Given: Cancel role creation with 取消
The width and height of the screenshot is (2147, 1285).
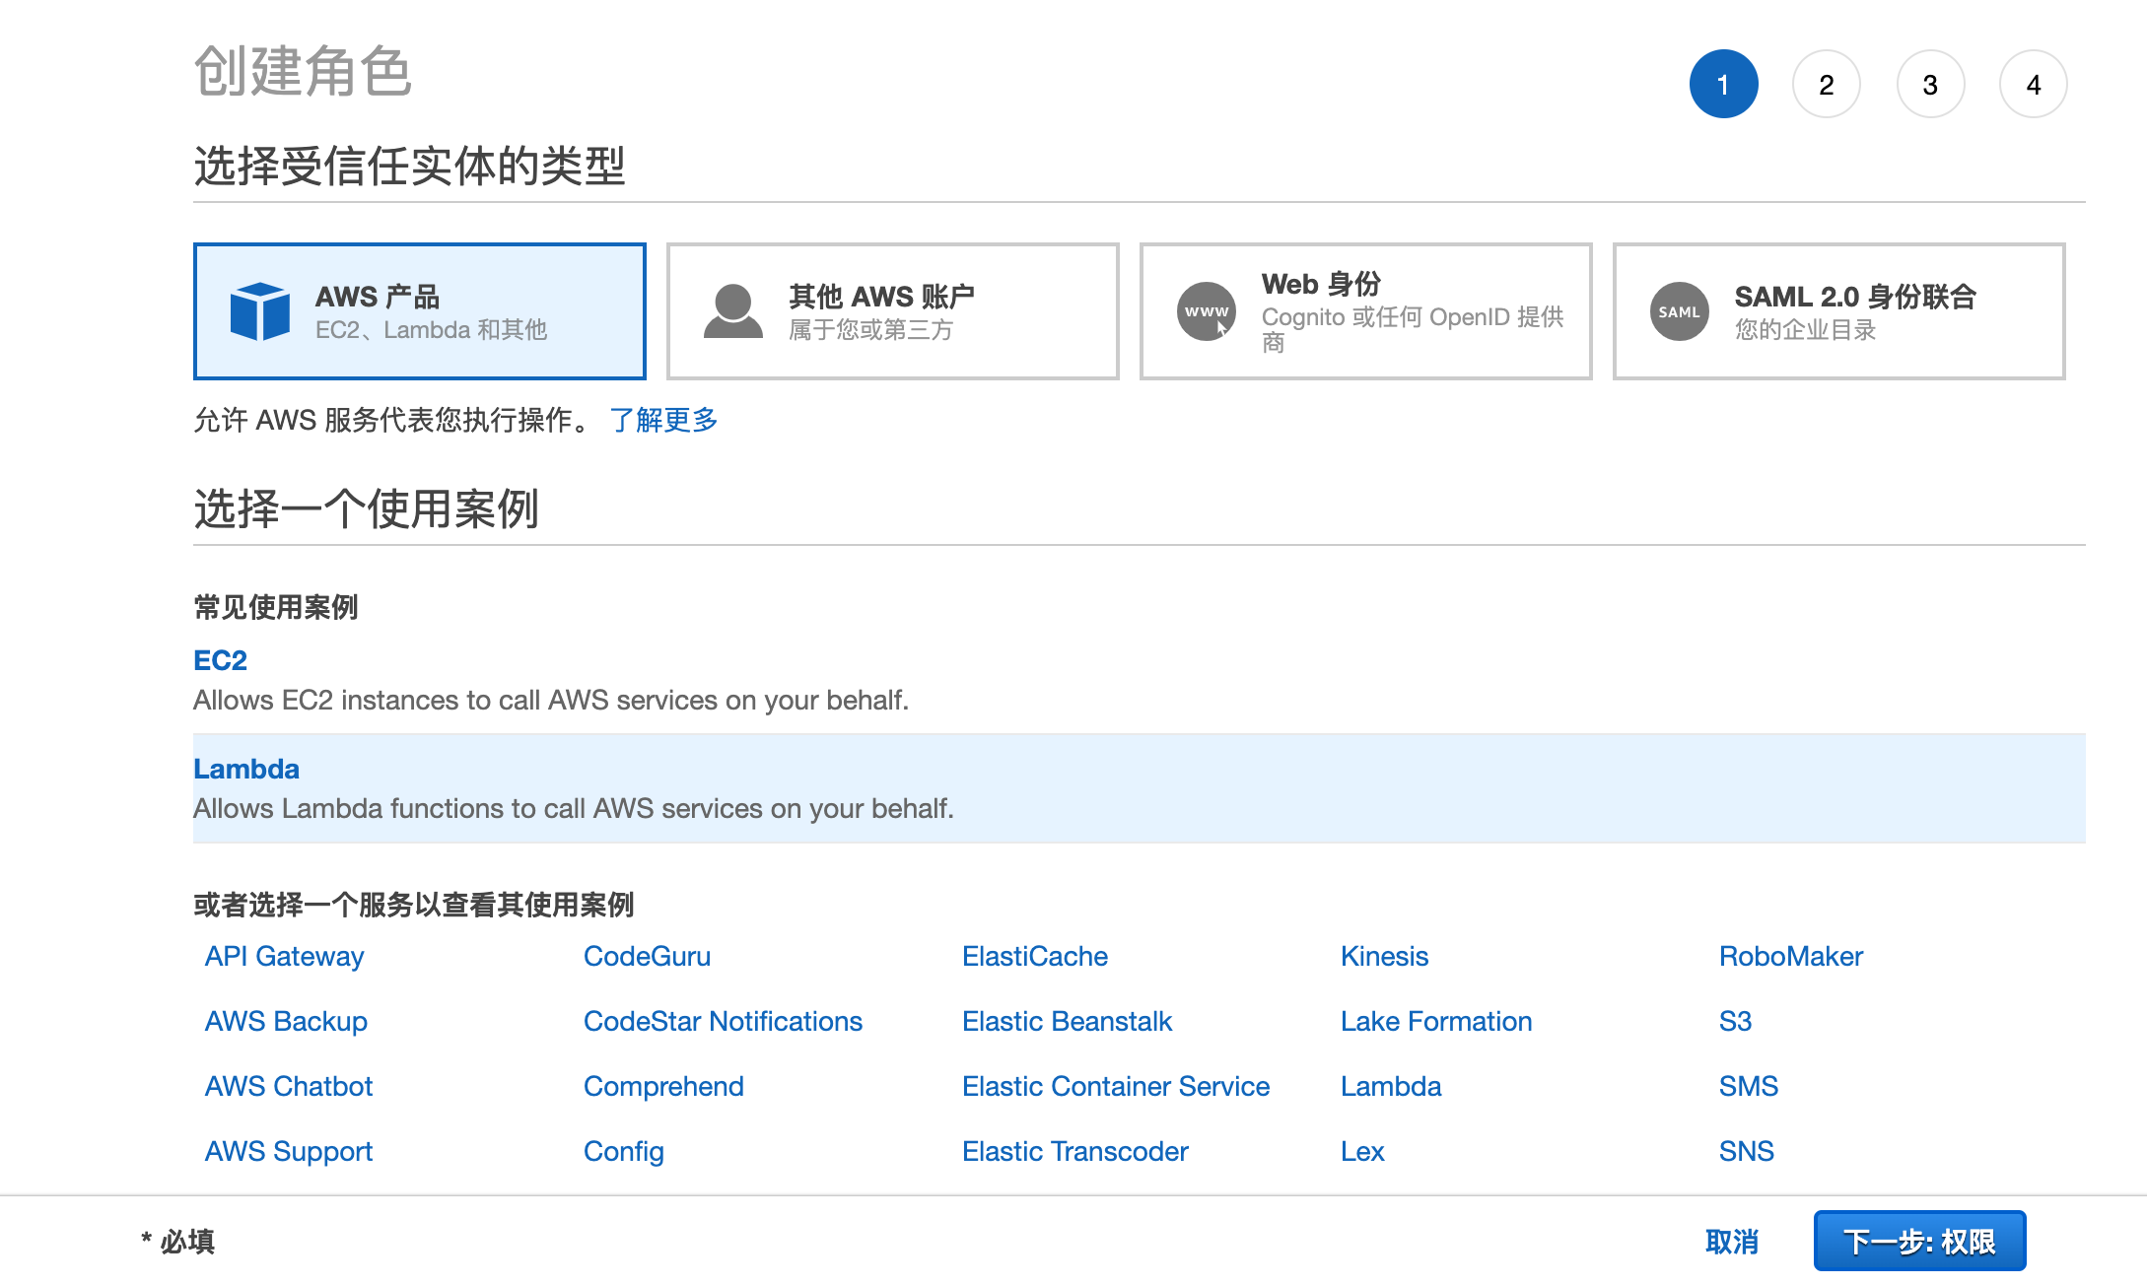Looking at the screenshot, I should tap(1732, 1242).
